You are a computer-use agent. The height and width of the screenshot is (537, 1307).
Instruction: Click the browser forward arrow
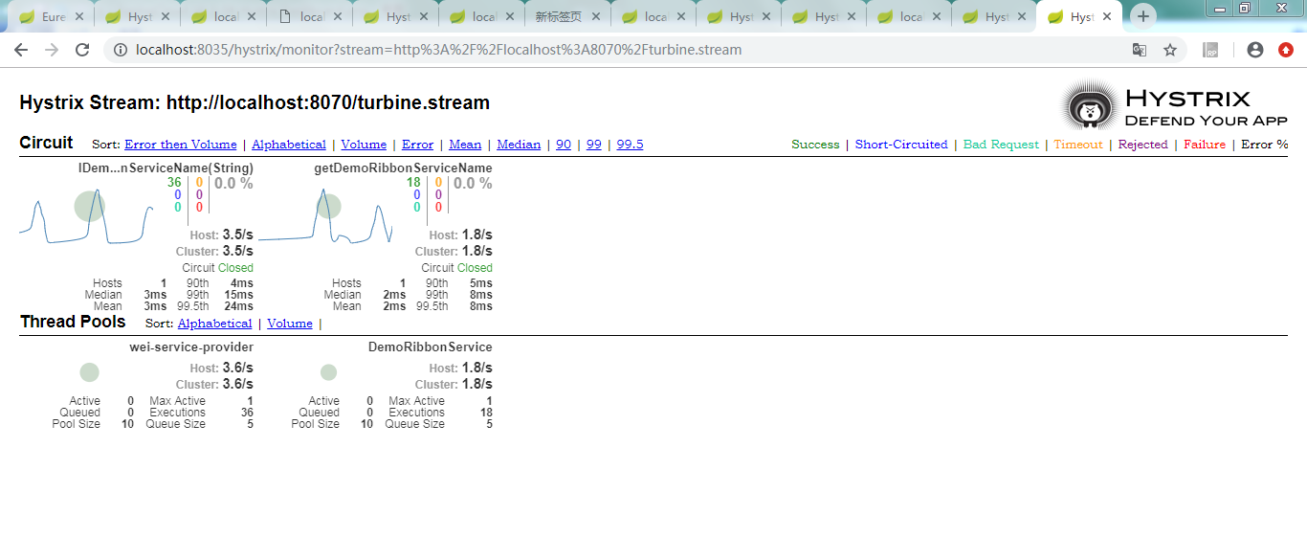point(52,50)
